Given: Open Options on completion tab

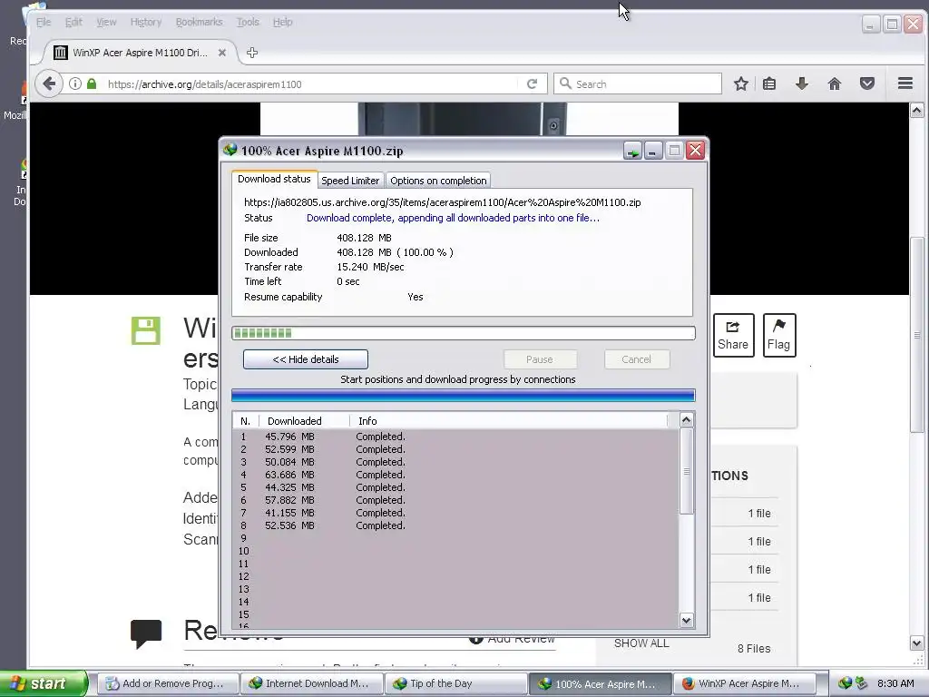Looking at the screenshot, I should pyautogui.click(x=438, y=181).
